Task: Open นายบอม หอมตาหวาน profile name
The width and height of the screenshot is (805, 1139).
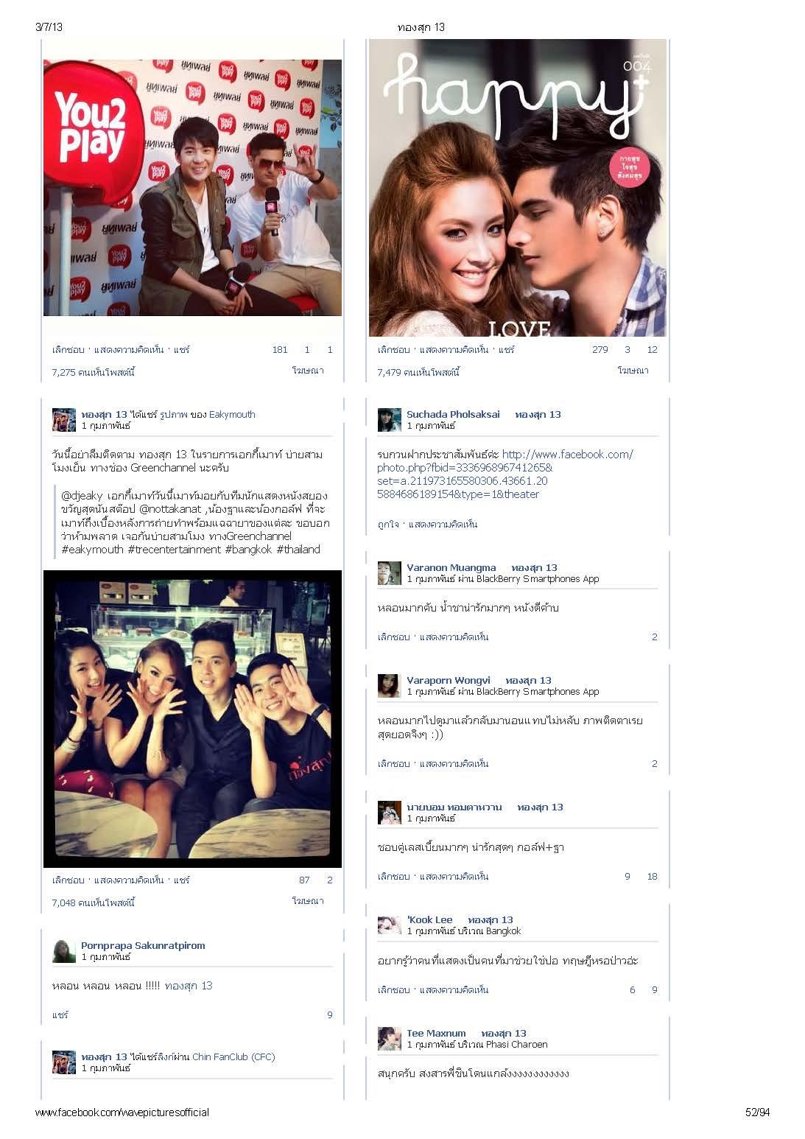Action: pos(454,807)
